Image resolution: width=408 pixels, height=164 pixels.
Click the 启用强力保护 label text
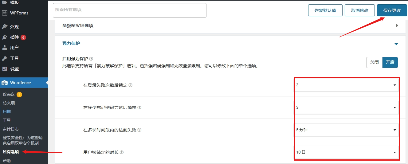[75, 59]
